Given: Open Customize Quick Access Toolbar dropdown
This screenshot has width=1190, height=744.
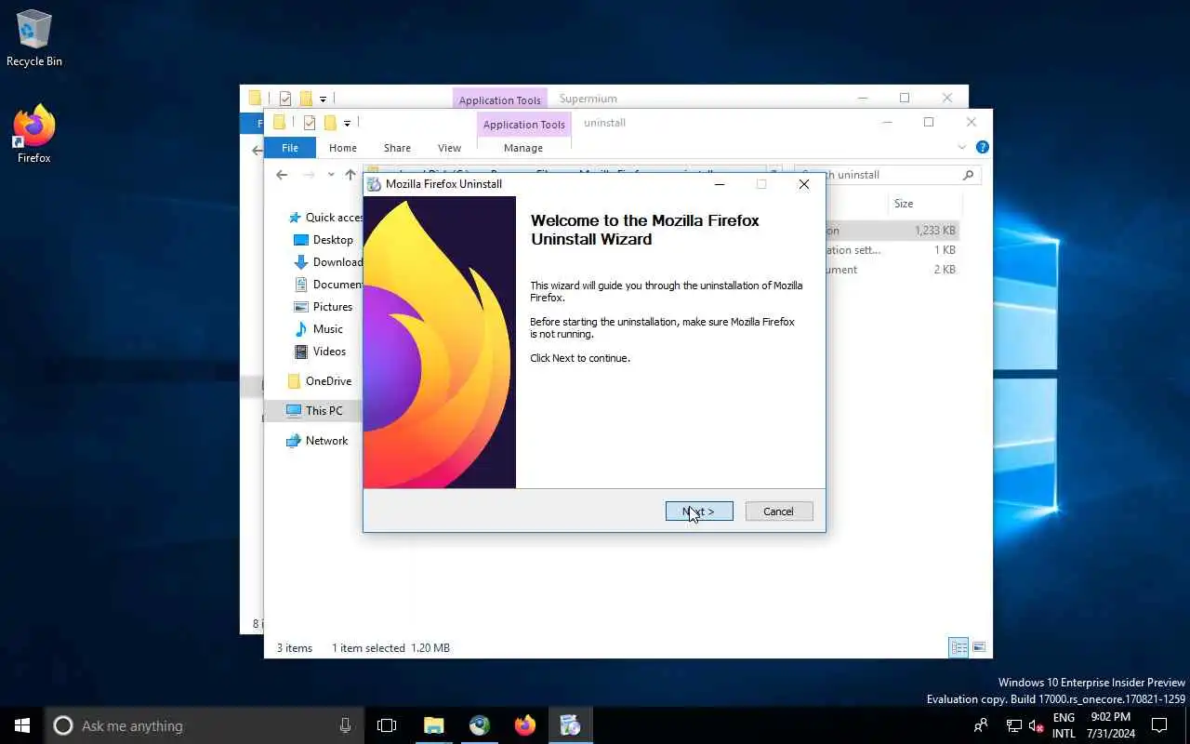Looking at the screenshot, I should pos(347,123).
